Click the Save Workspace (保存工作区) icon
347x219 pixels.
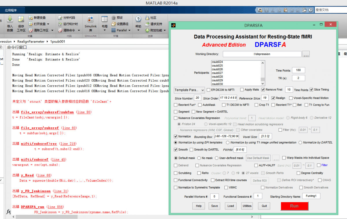(21, 19)
